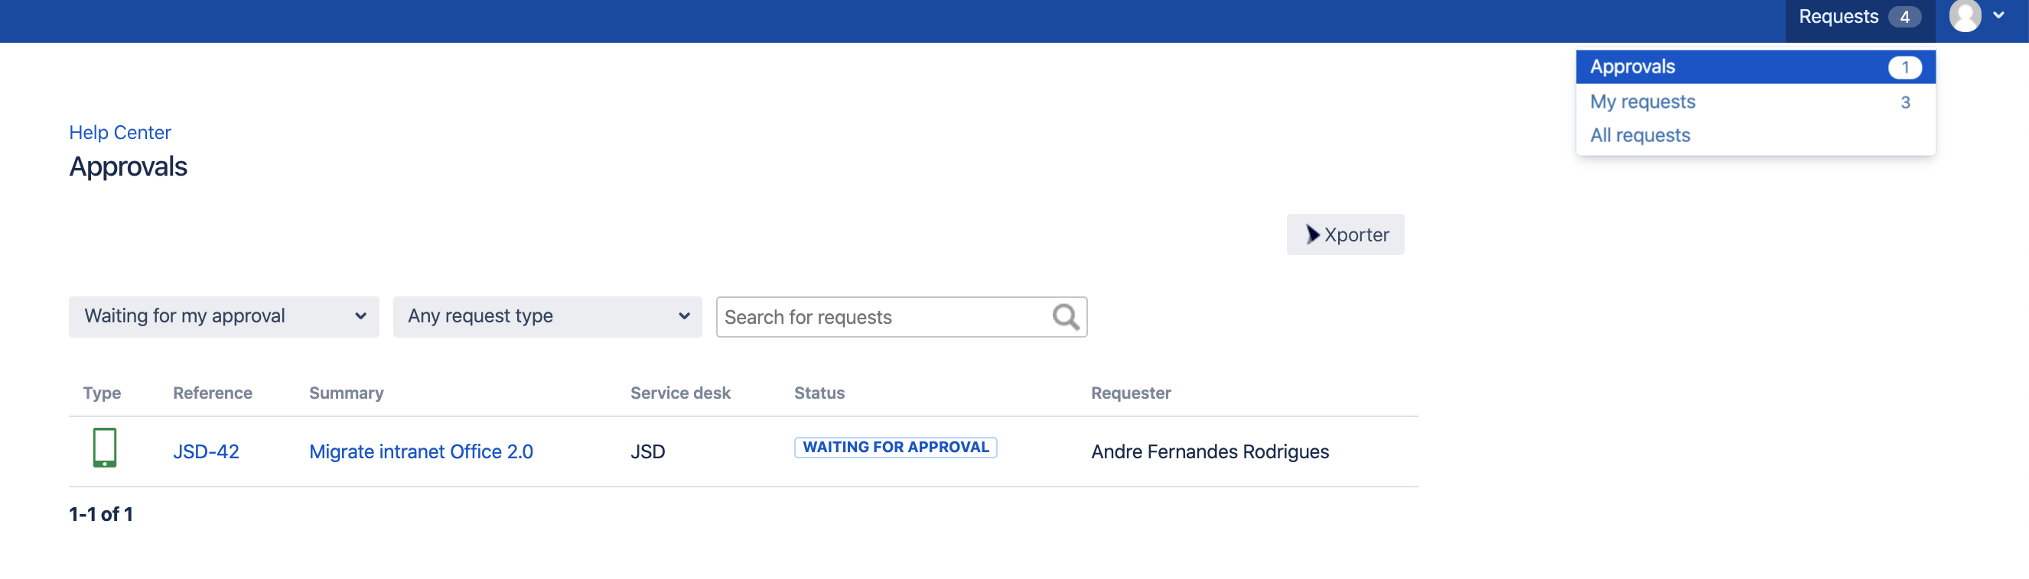Screen dimensions: 2029x579
Task: Open Migrate intranet Office 2.0 request
Action: coord(421,451)
